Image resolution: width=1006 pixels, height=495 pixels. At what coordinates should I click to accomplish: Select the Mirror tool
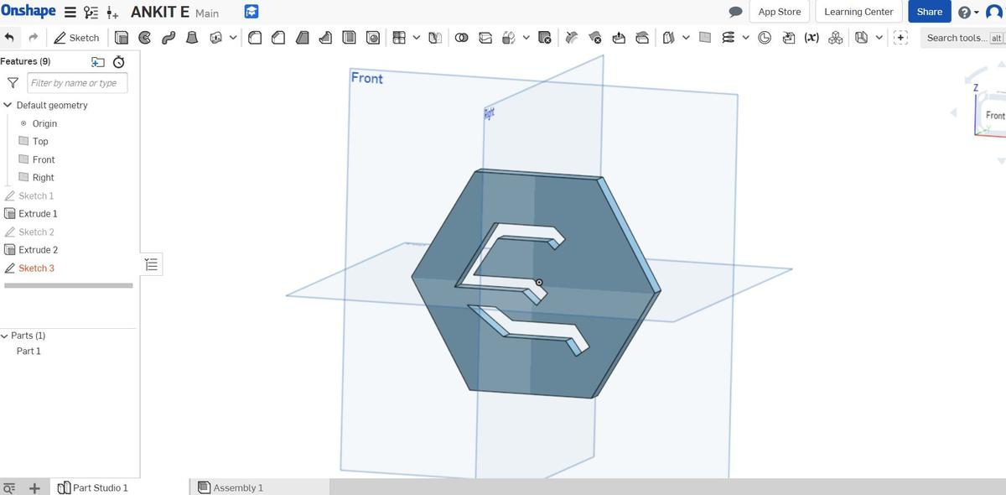[435, 38]
